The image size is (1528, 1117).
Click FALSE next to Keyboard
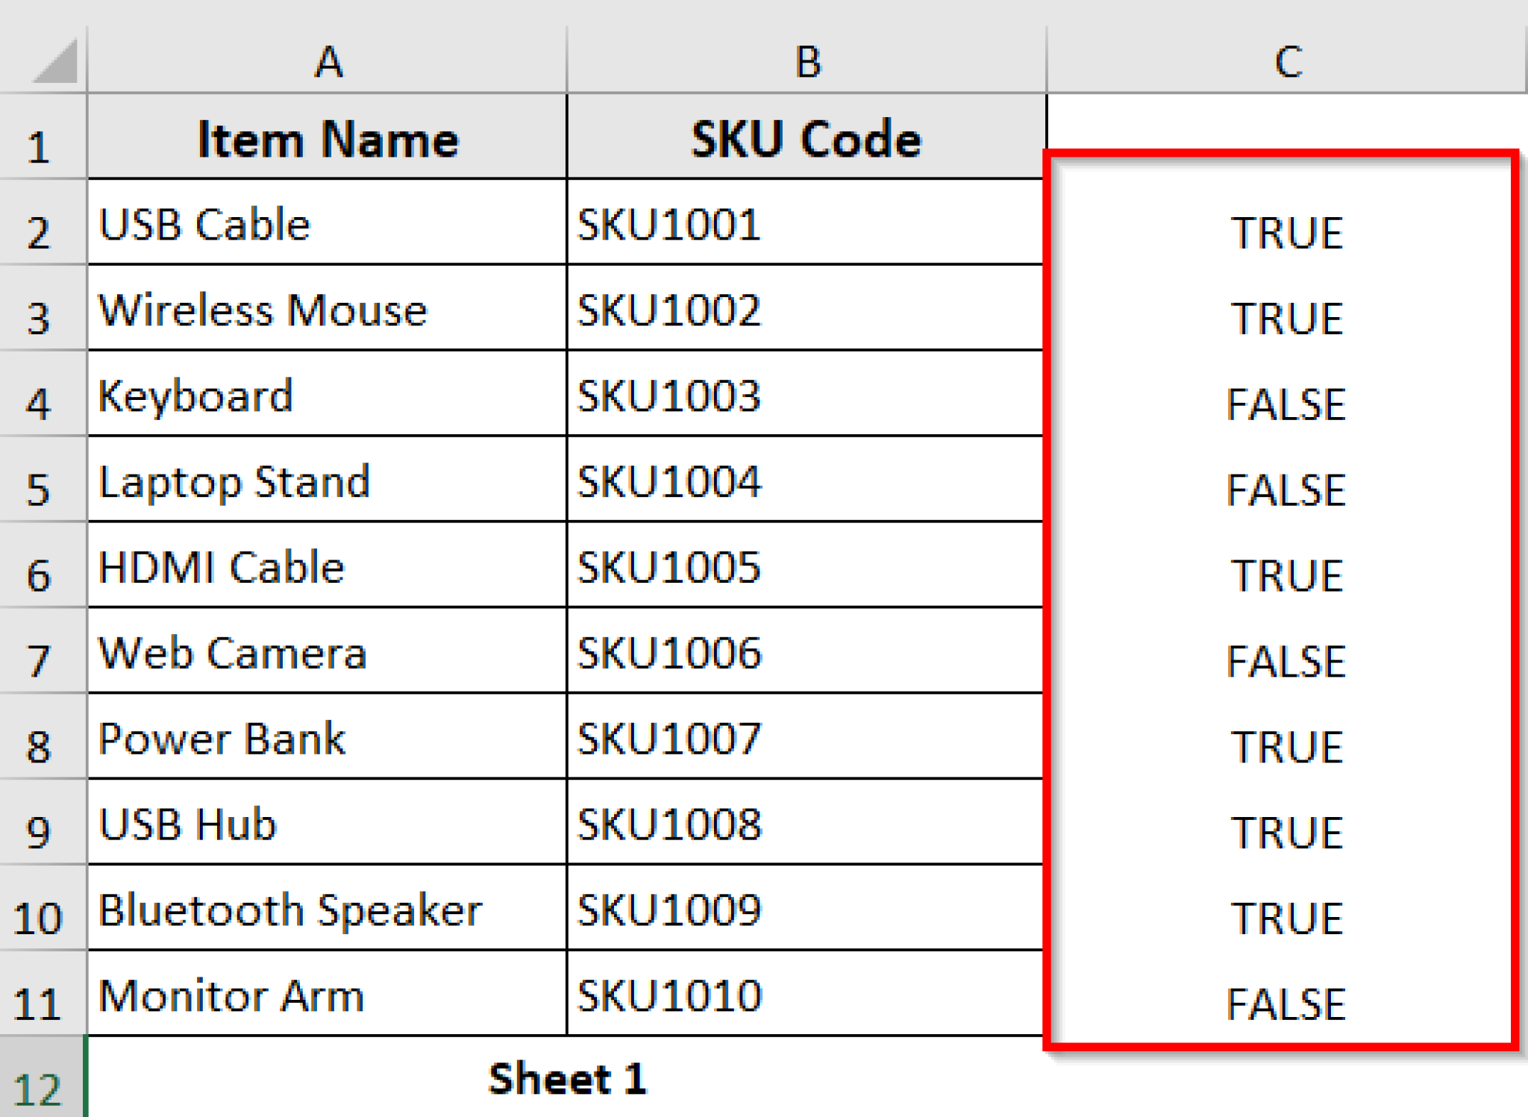pos(1287,404)
